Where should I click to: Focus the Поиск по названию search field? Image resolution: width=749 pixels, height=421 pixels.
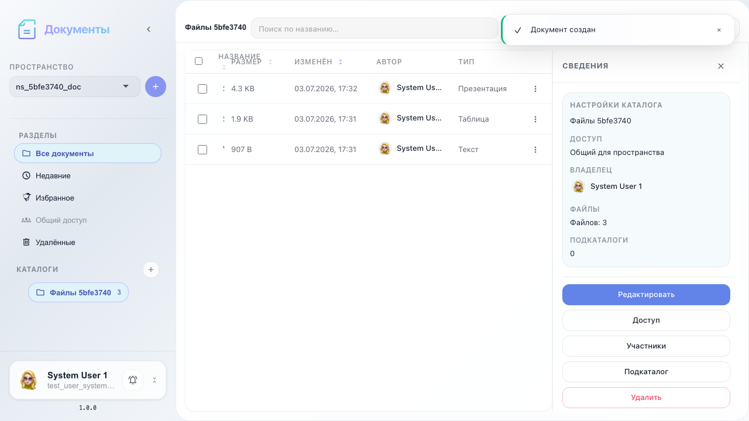(x=374, y=28)
